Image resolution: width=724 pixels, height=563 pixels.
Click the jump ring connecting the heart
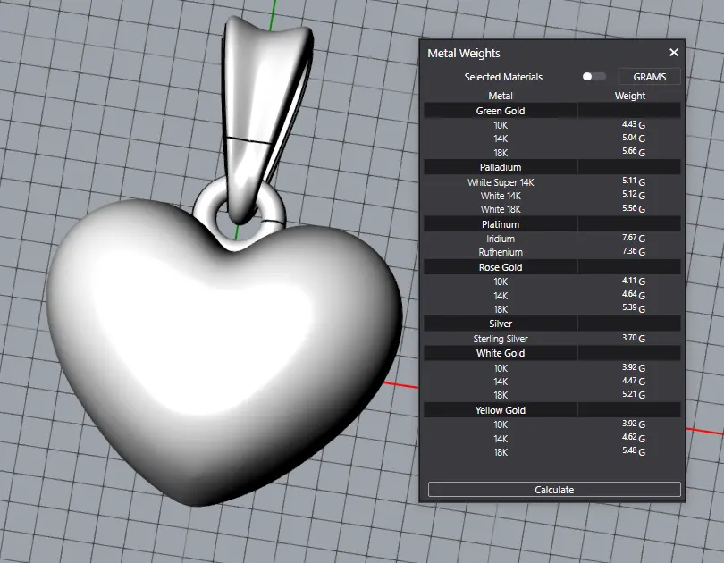click(x=207, y=203)
